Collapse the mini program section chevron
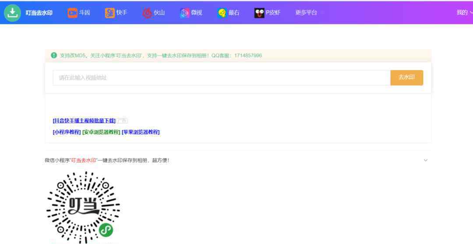 tap(426, 160)
